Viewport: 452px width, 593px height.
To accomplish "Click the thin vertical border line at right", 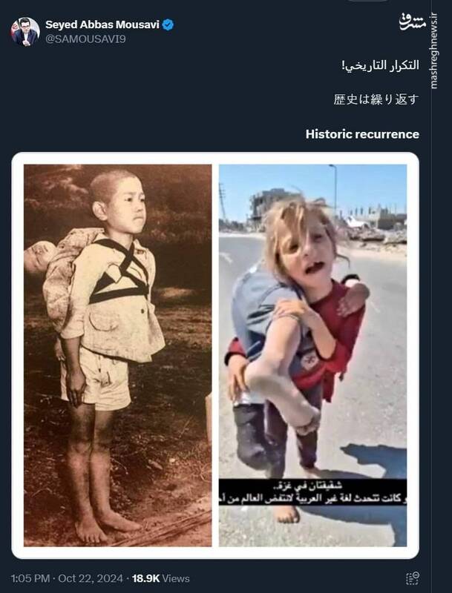I will 431,296.
